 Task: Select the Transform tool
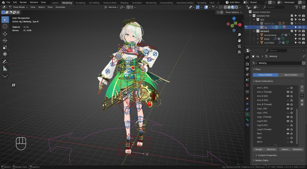(5, 54)
